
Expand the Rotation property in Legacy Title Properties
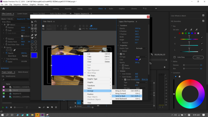[x=120, y=42]
